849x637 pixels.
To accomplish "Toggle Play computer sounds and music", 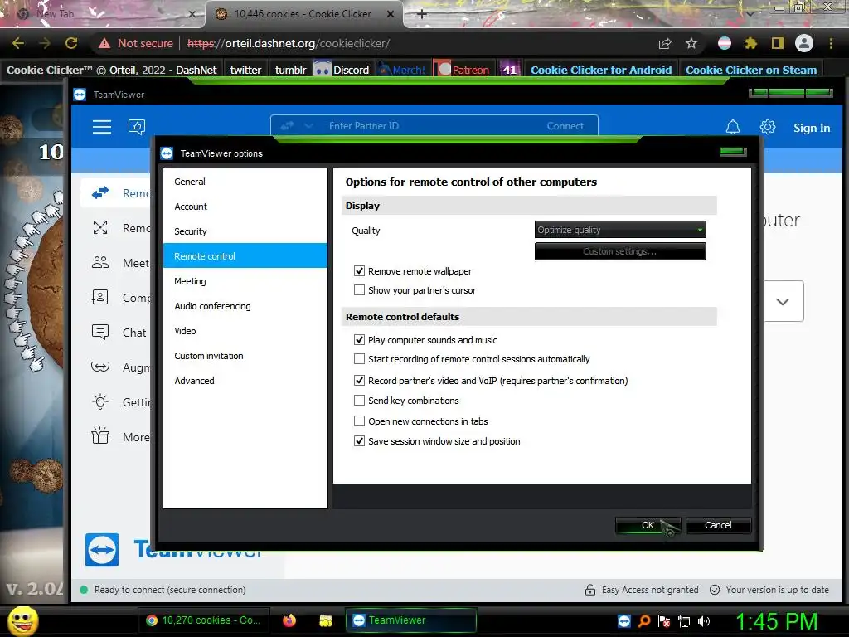I will point(359,339).
